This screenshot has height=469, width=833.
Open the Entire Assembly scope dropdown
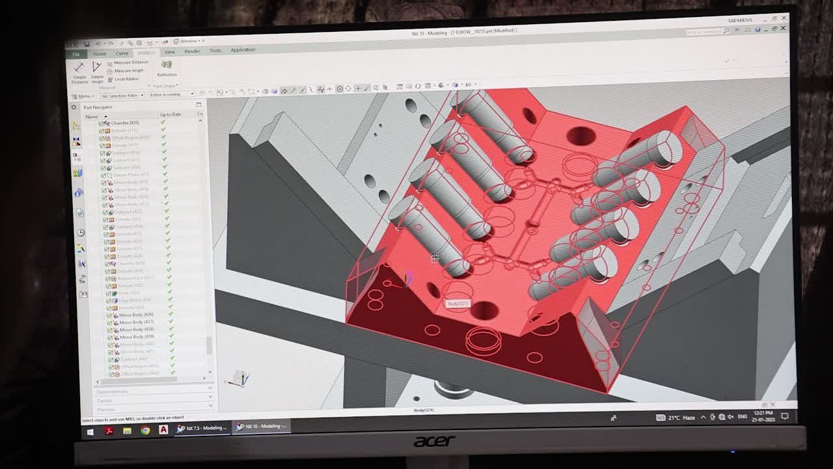coord(191,94)
